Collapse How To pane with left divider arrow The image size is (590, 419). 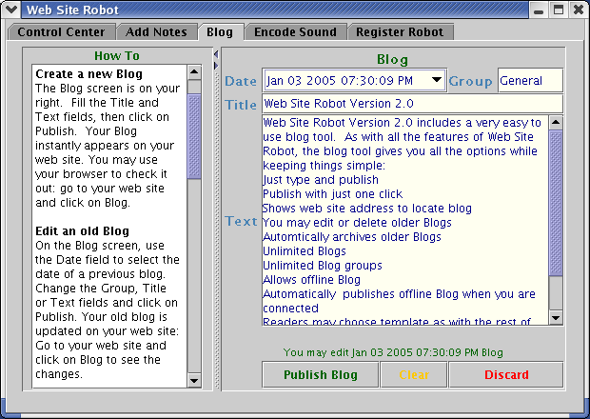pyautogui.click(x=216, y=54)
